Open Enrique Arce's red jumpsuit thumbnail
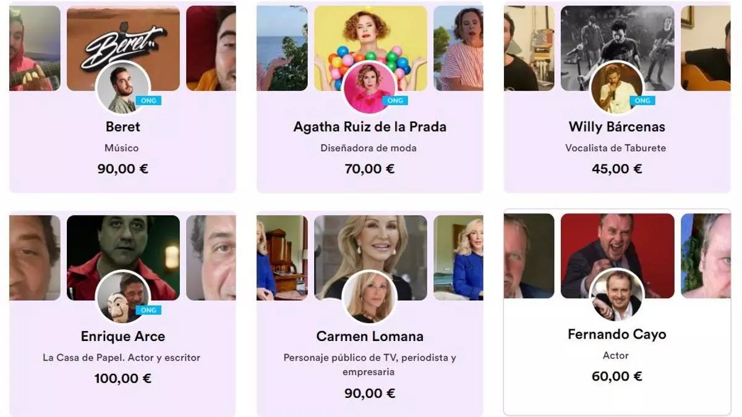Viewport: 742px width, 417px height. click(123, 258)
